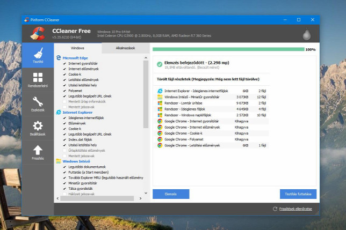Open the Eszközök tools section
Image resolution: width=346 pixels, height=230 pixels.
[x=38, y=104]
